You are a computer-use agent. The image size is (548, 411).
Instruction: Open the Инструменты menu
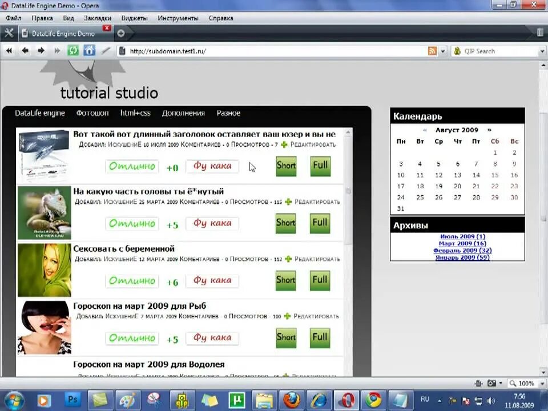pos(178,18)
